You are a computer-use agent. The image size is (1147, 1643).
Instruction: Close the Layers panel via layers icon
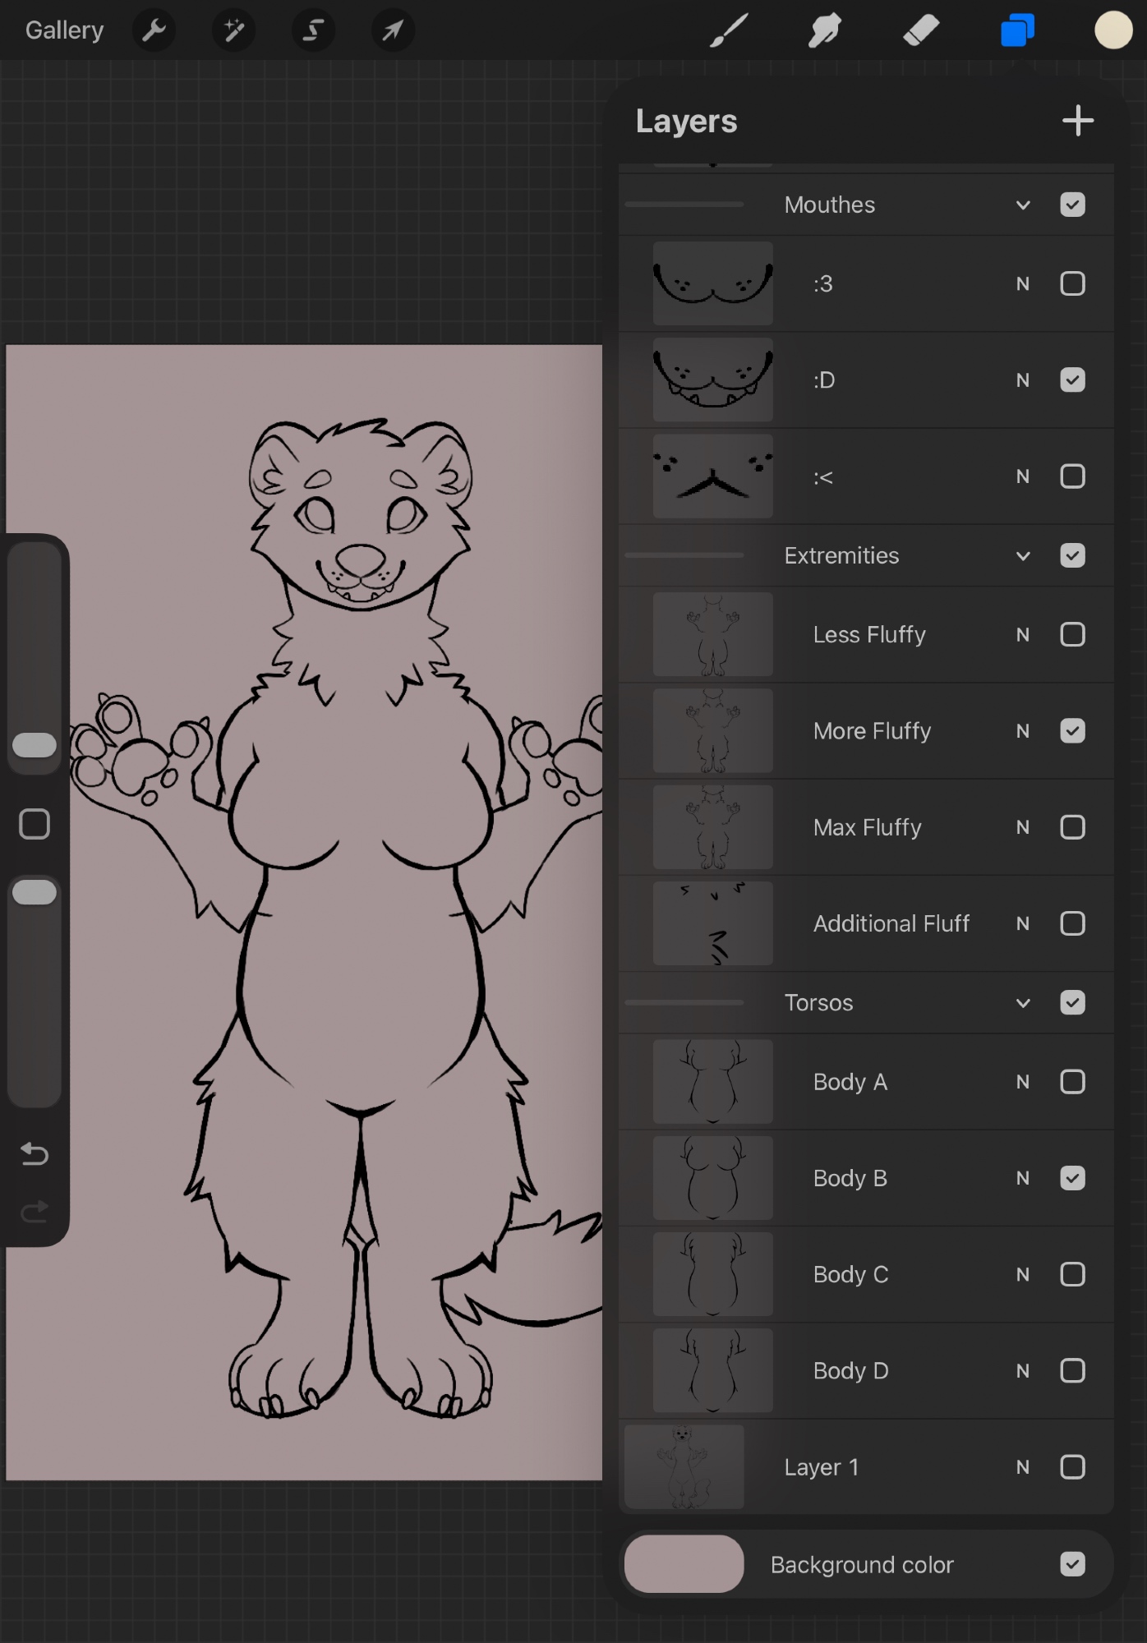coord(1017,31)
